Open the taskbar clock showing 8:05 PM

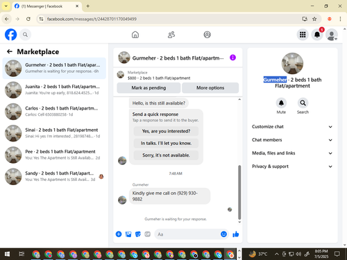[x=321, y=254]
